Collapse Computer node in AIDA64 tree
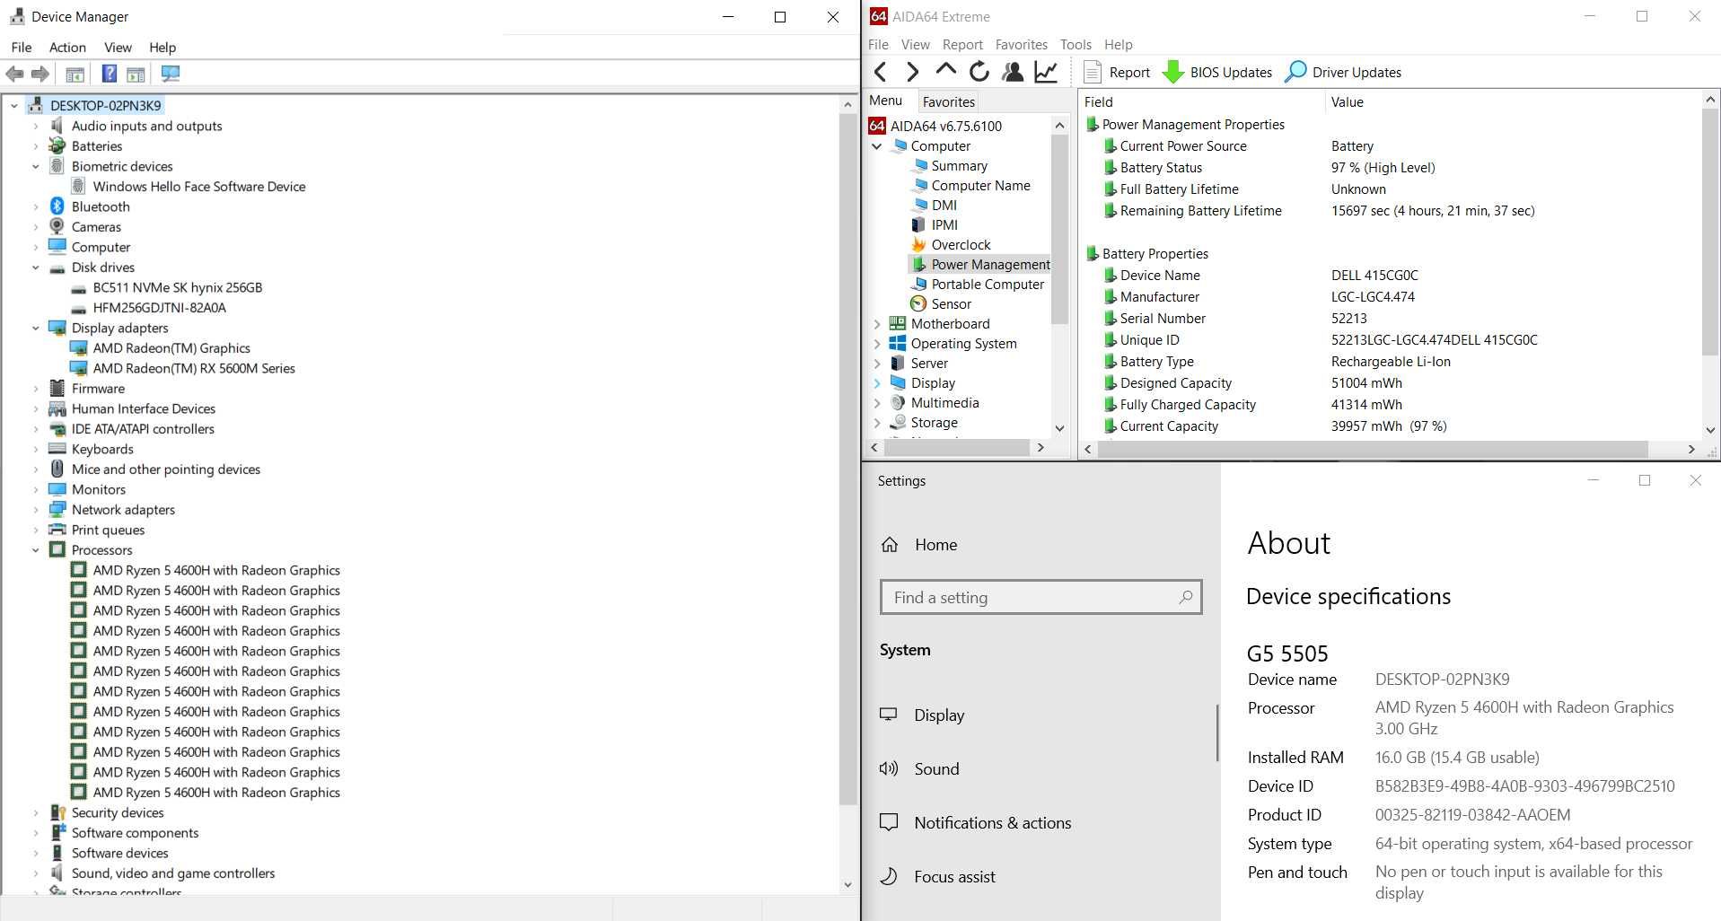Screen dimensions: 1721x921 (x=877, y=146)
